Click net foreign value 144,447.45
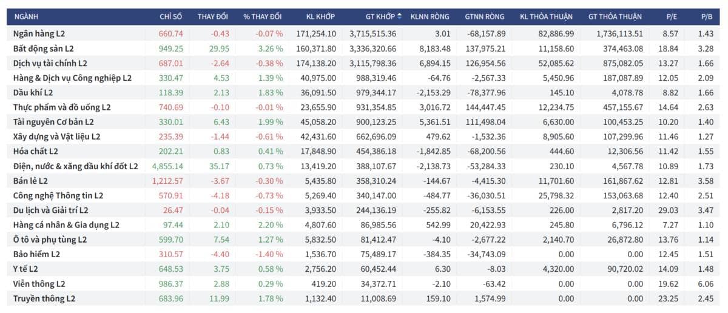This screenshot has height=313, width=728. pyautogui.click(x=485, y=107)
